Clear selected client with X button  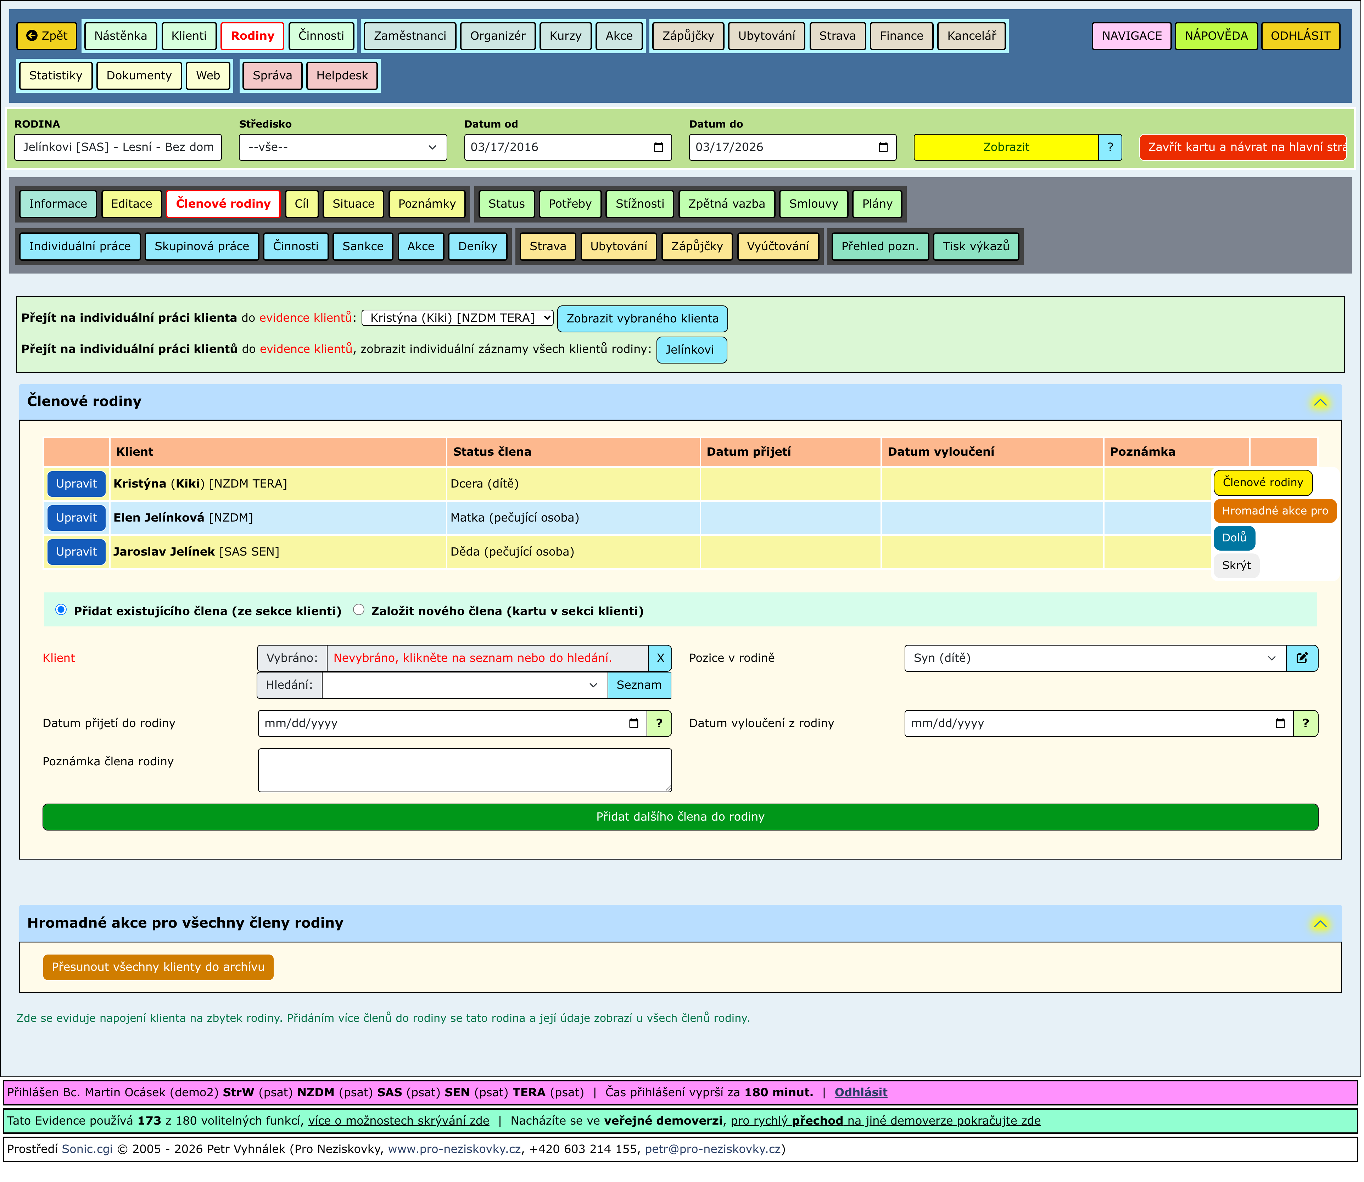pos(661,659)
